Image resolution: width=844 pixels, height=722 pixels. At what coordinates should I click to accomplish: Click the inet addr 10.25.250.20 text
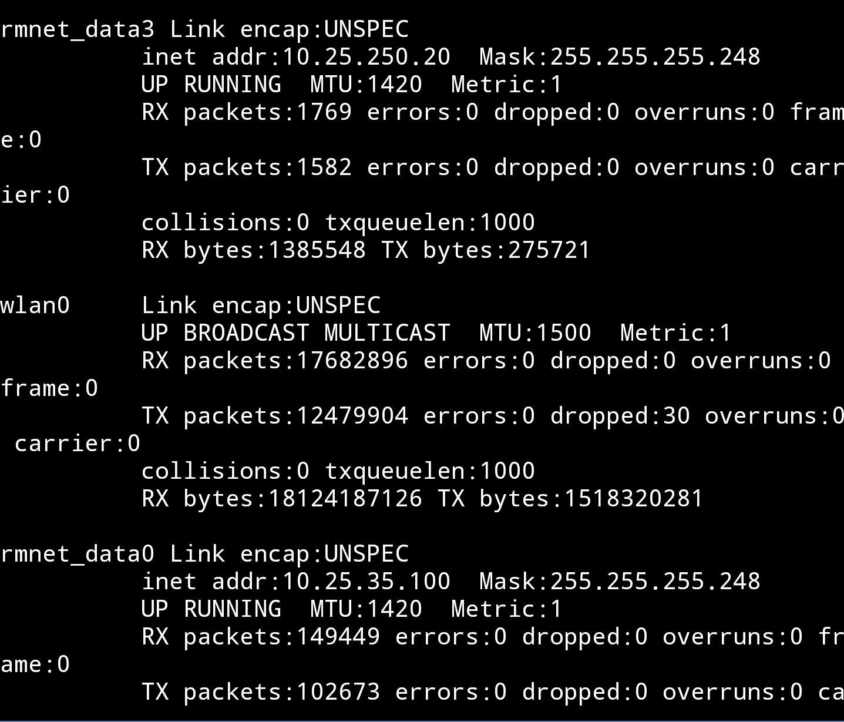point(296,57)
